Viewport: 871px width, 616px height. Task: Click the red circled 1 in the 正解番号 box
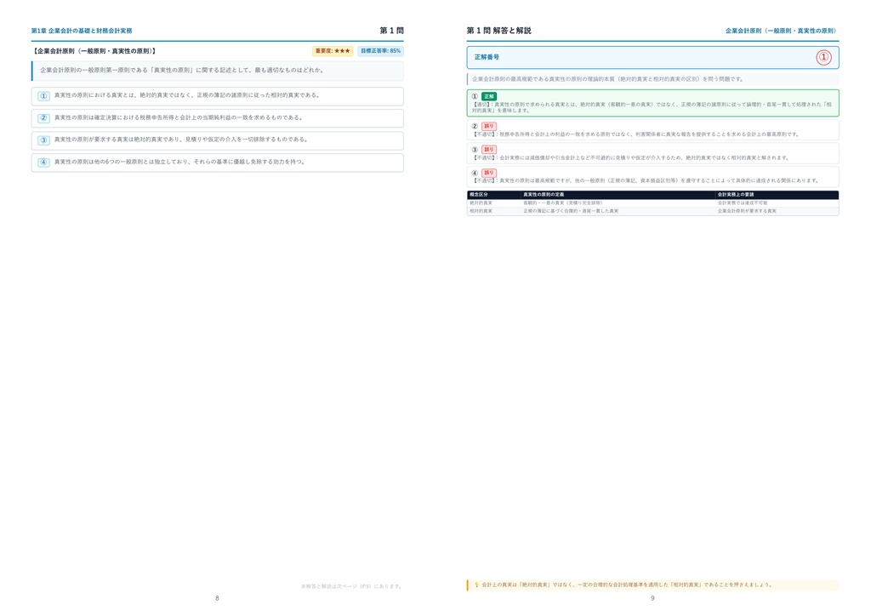tap(823, 57)
